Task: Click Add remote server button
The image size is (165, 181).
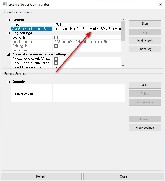Action: pyautogui.click(x=145, y=85)
